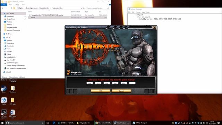Open System Backup (E:) drive
Image resolution: width=222 pixels, height=125 pixels.
tap(12, 63)
